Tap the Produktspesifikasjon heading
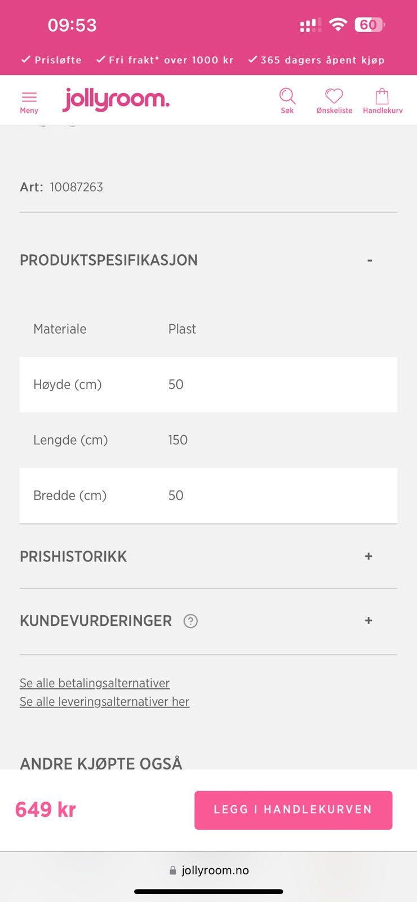417x902 pixels. pyautogui.click(x=109, y=260)
